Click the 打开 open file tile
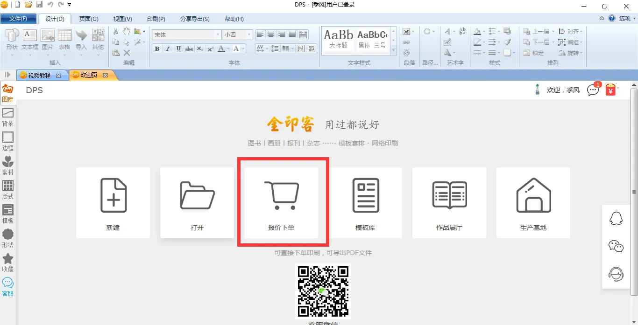This screenshot has width=638, height=325. pyautogui.click(x=197, y=202)
